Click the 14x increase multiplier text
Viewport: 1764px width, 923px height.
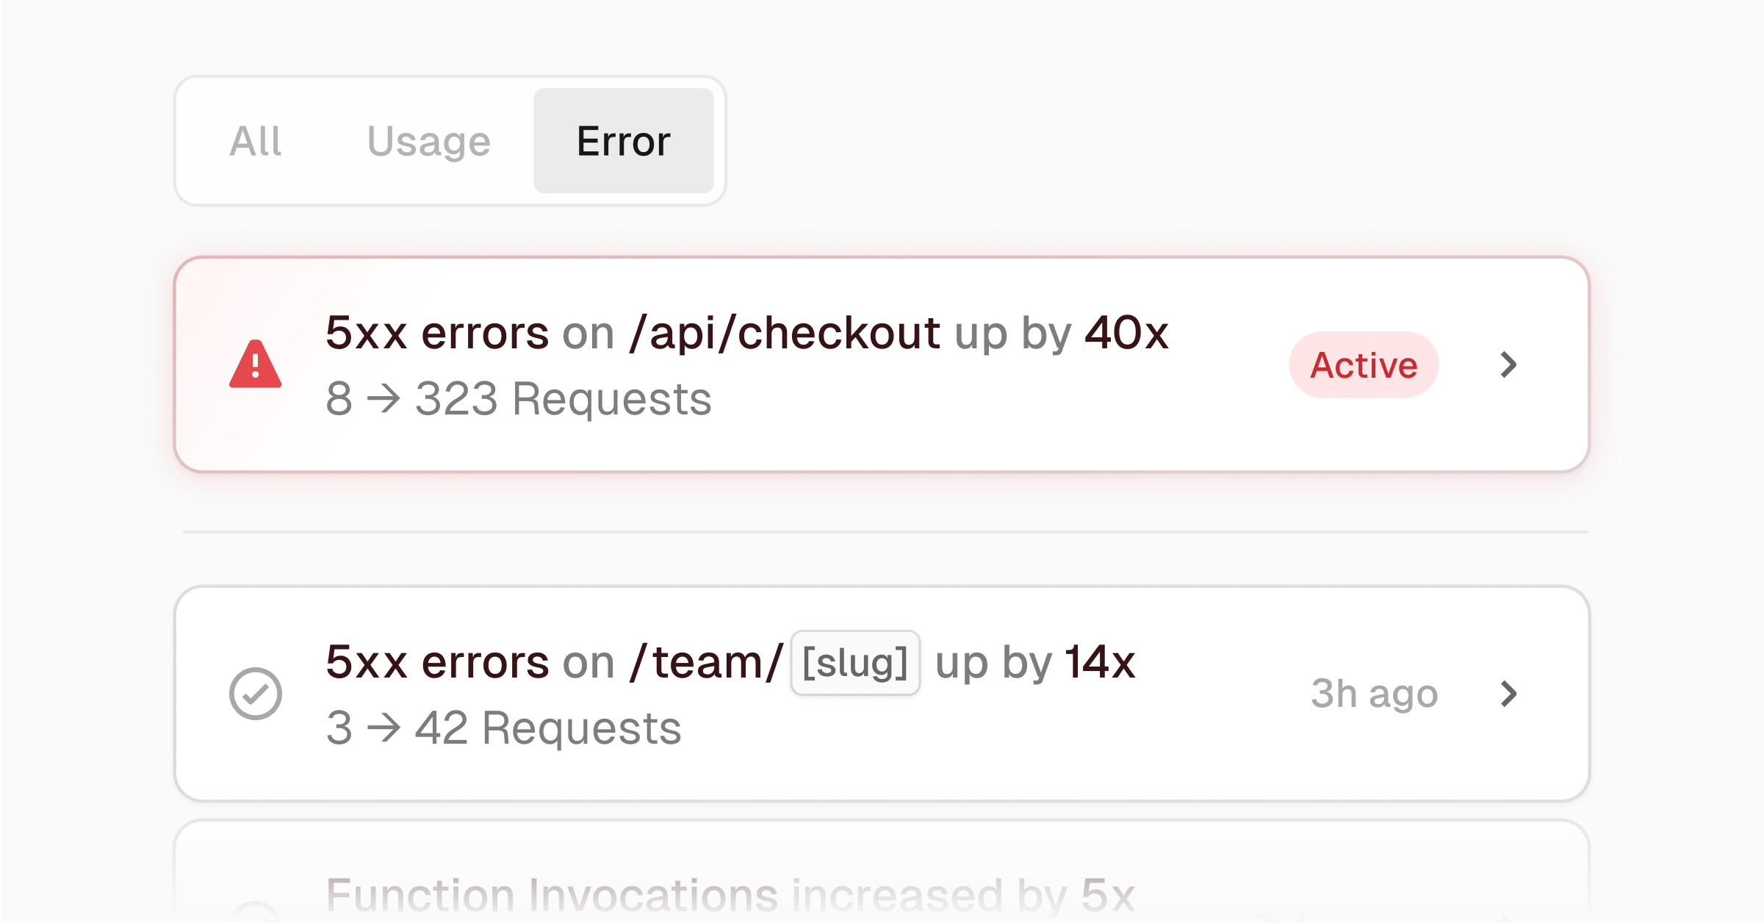(1100, 663)
